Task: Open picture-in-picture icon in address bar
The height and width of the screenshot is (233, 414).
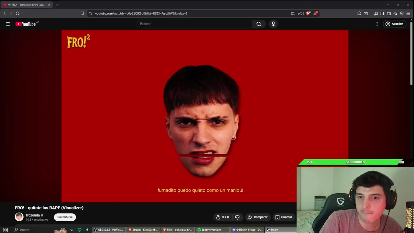Action: coord(293,13)
